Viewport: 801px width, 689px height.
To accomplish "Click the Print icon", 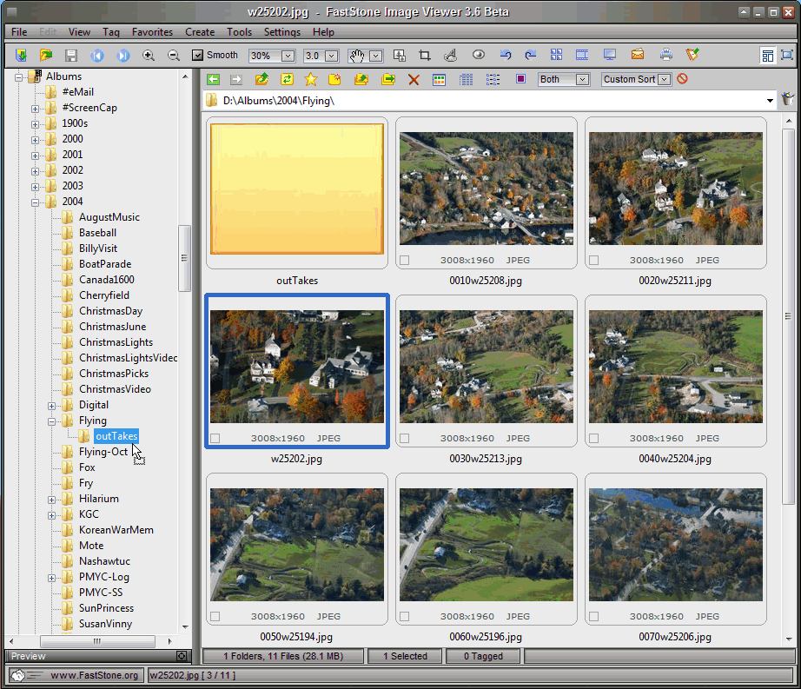I will tap(665, 55).
